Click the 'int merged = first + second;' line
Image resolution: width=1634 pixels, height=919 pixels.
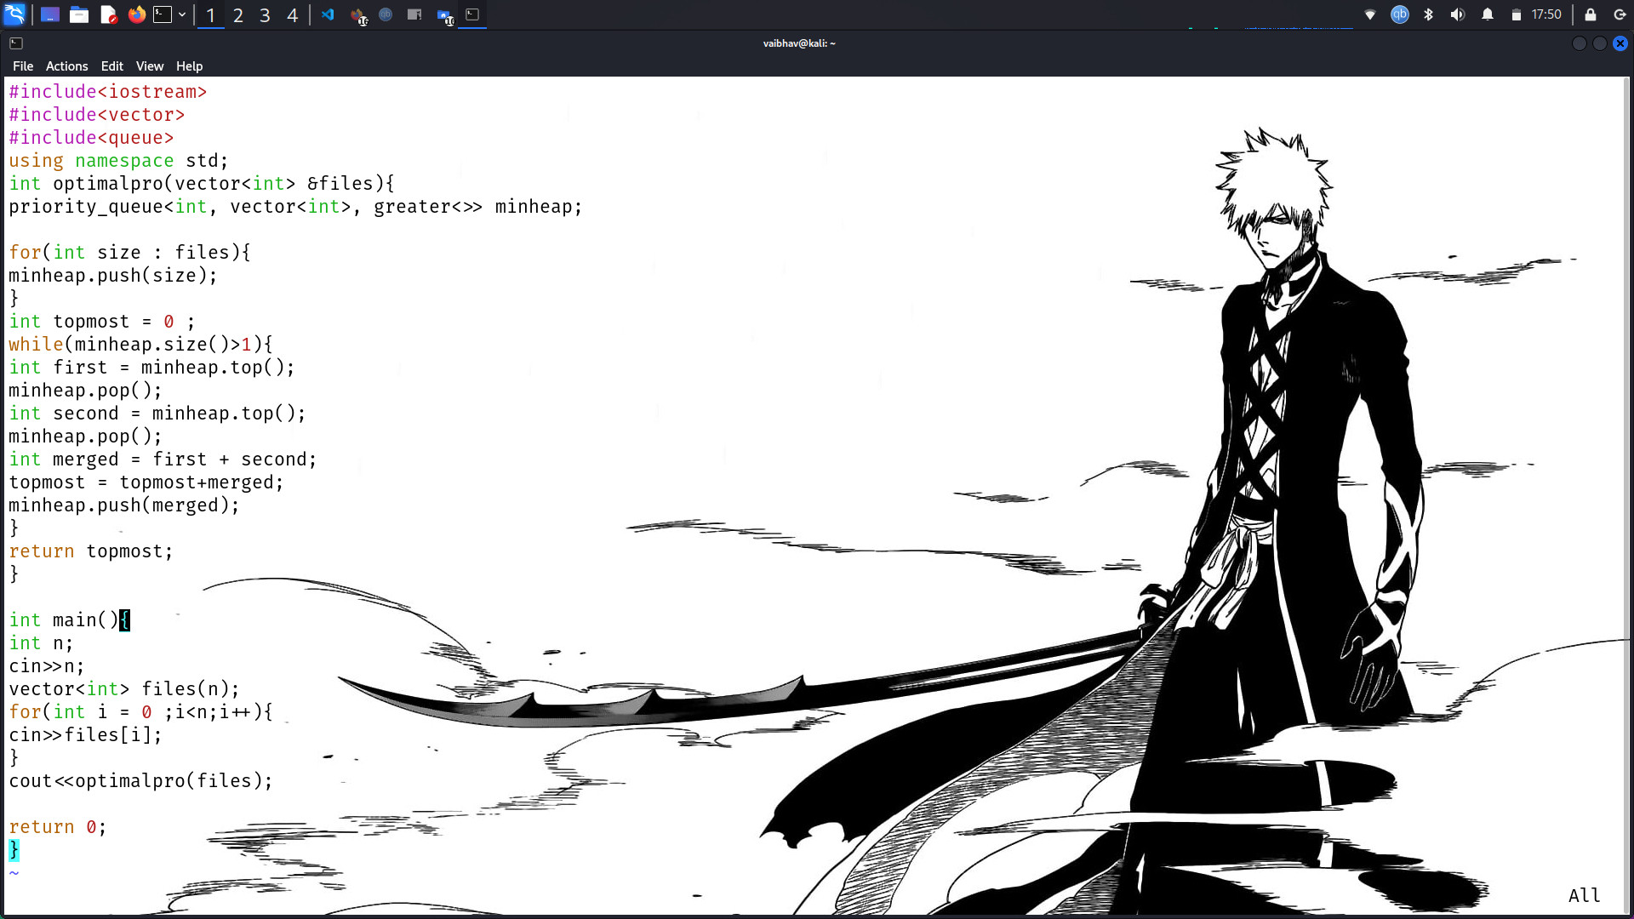pos(163,459)
